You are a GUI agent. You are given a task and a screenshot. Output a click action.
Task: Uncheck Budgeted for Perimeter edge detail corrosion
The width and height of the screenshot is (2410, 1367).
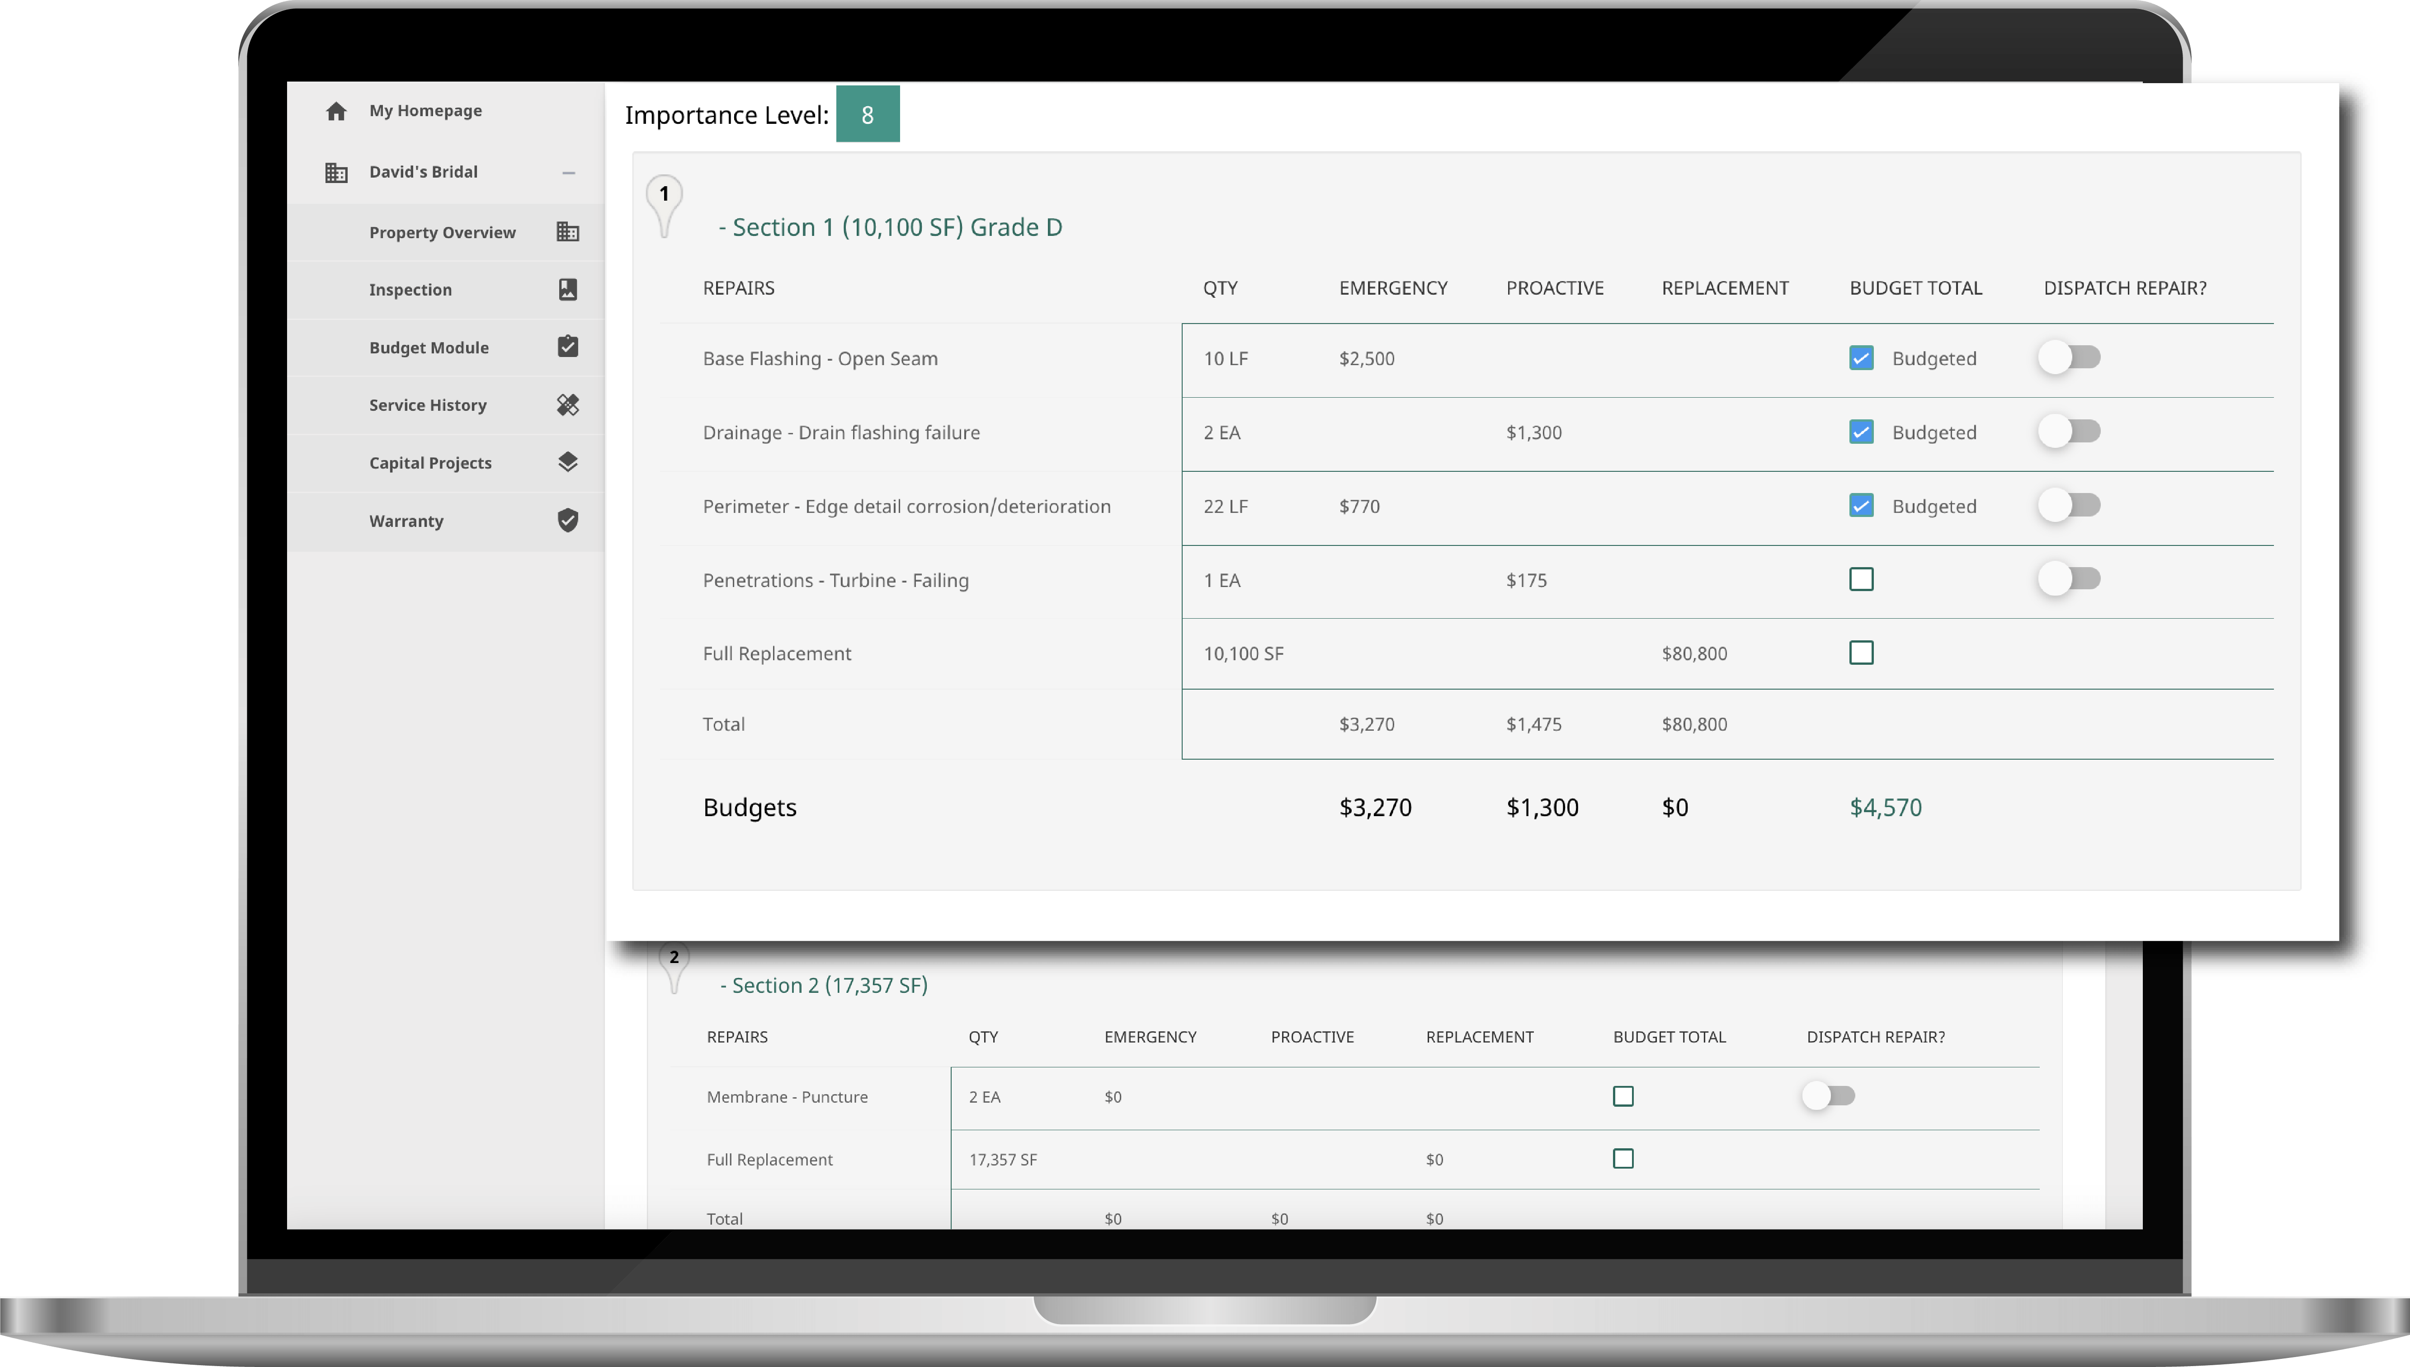click(1861, 506)
